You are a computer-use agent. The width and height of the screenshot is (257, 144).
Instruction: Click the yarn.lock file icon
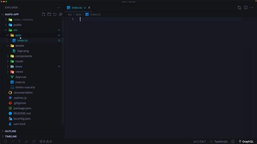[10, 124]
